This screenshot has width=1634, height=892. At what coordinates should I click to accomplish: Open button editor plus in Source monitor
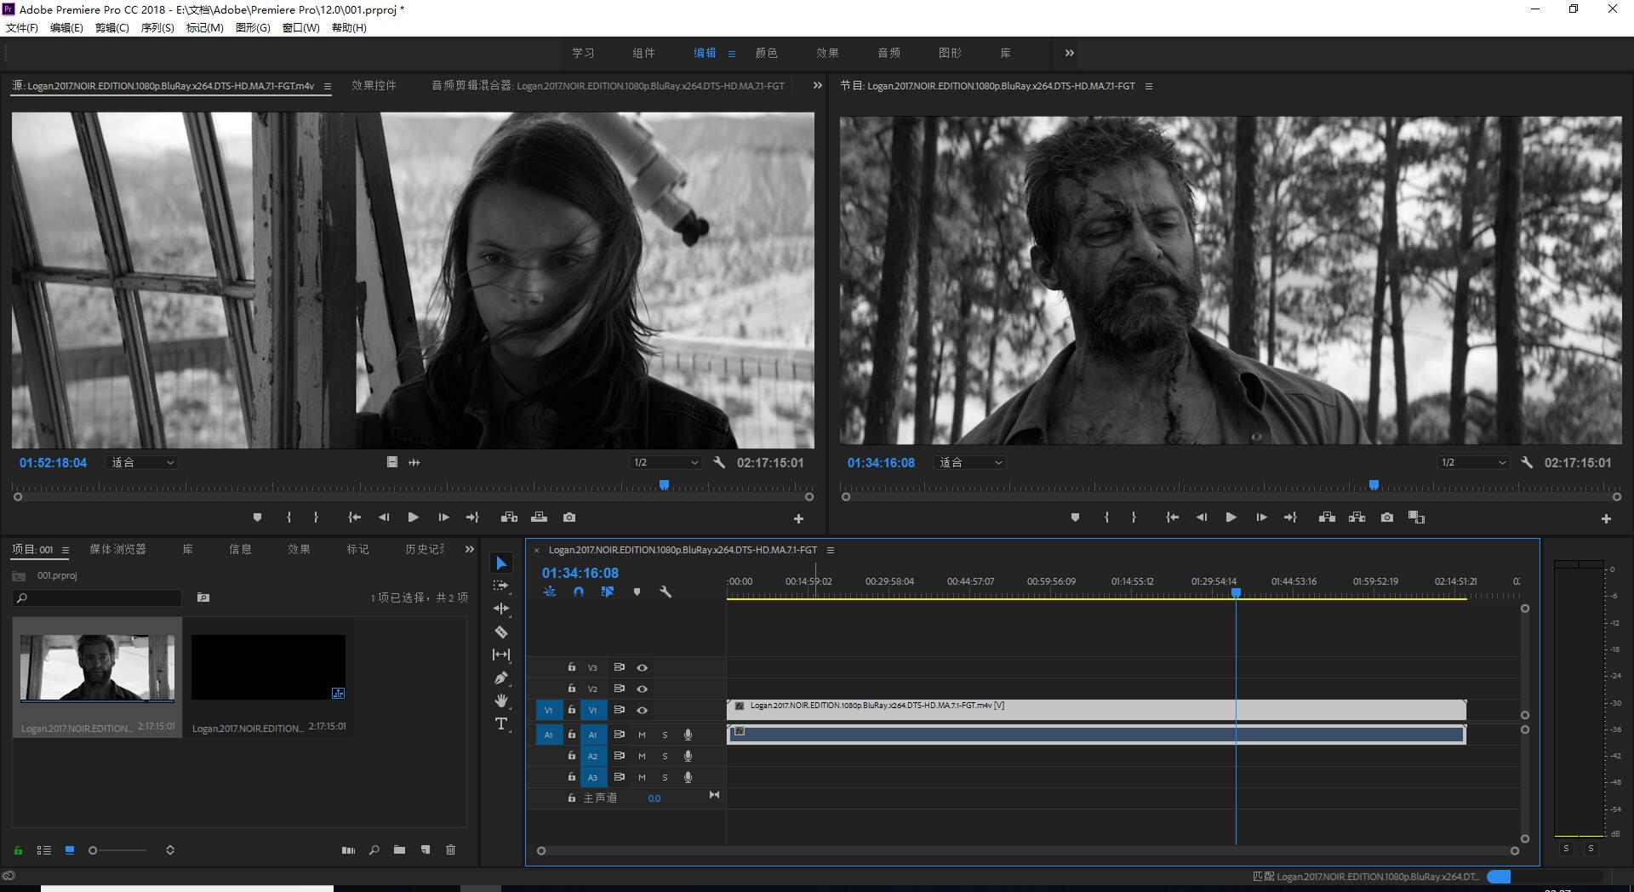tap(798, 518)
